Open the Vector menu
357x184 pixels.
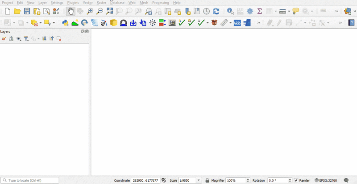[x=87, y=3]
